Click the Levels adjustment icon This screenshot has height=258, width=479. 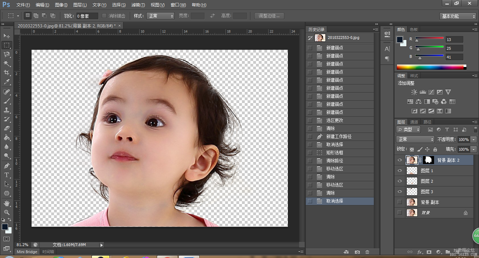423,92
